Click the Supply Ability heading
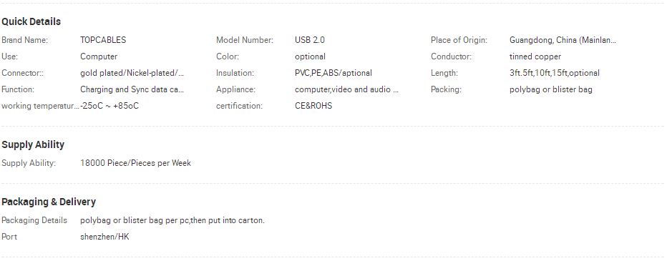667x261 pixels. pyautogui.click(x=33, y=145)
